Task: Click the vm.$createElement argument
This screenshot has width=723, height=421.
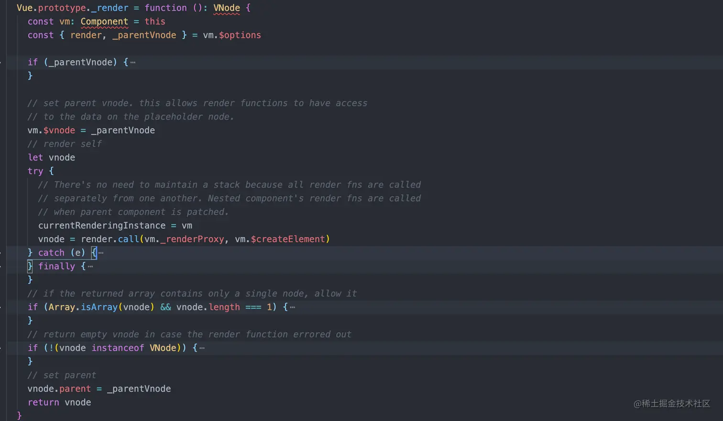Action: 280,239
